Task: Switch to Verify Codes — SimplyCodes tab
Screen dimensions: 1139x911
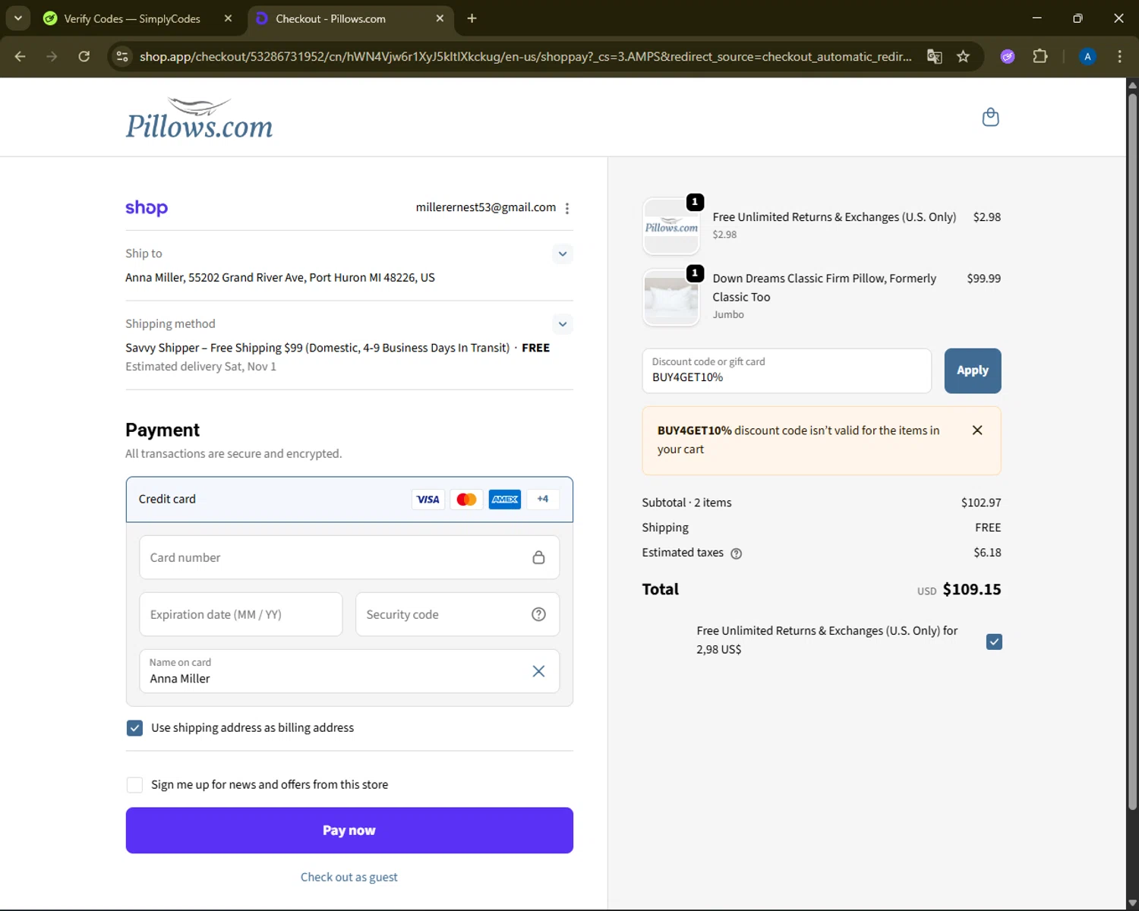Action: tap(131, 18)
